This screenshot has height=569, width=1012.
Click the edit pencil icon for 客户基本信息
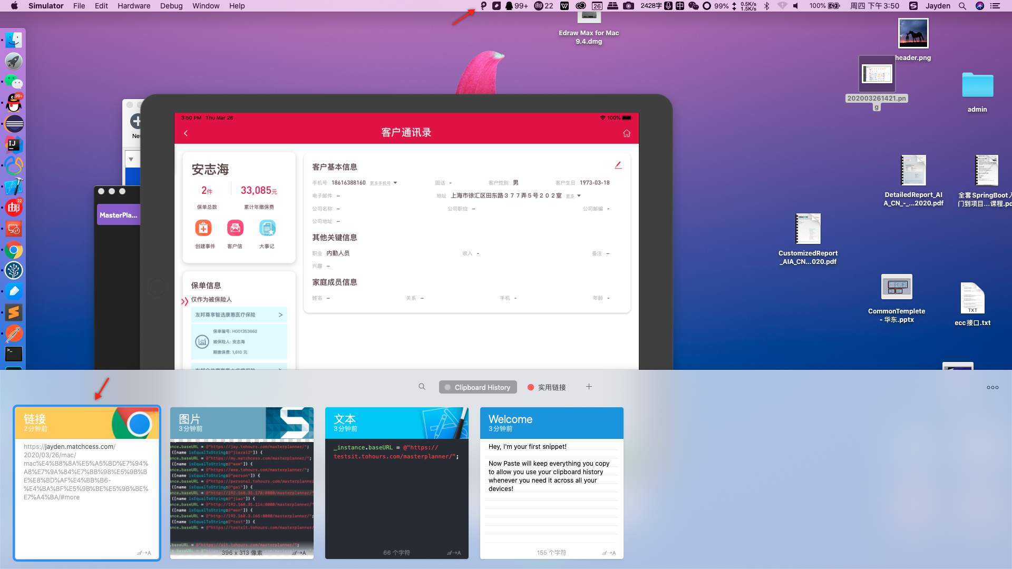618,165
